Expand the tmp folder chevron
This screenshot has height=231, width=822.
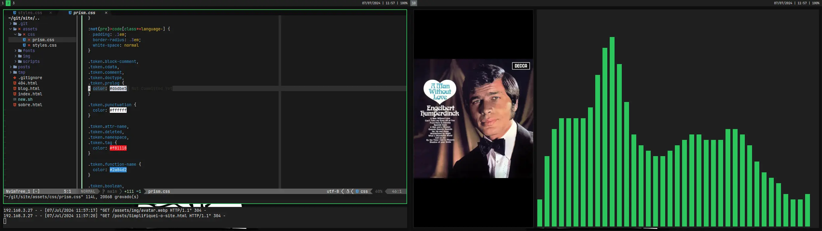click(11, 72)
